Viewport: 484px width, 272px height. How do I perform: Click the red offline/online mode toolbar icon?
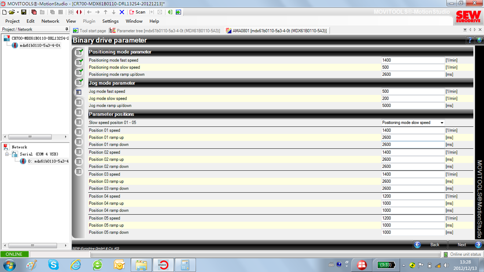[x=79, y=12]
